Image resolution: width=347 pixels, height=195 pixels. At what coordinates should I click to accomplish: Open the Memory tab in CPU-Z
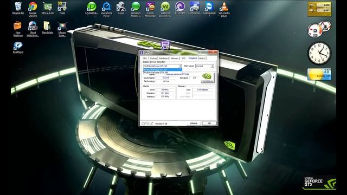(175, 58)
